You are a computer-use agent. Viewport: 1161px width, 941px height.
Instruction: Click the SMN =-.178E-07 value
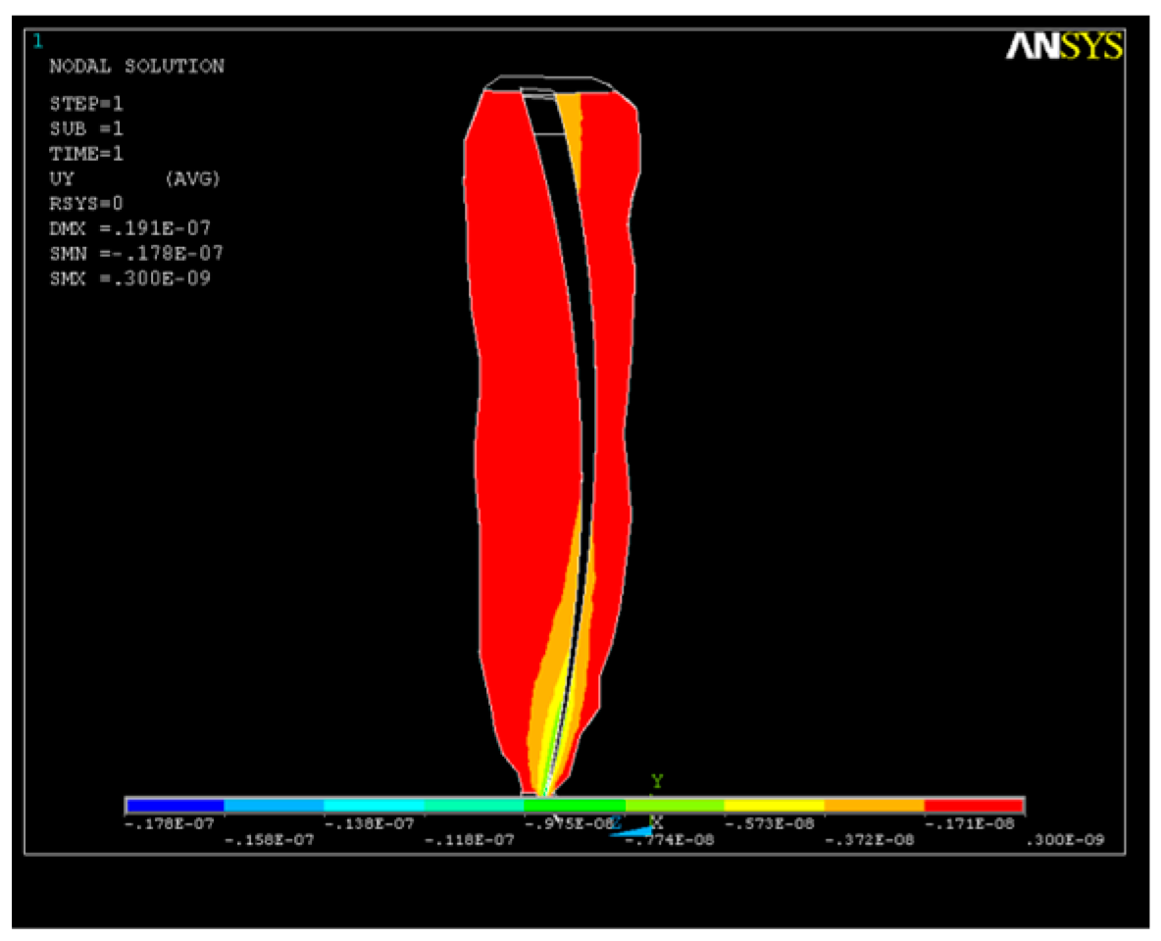point(136,253)
